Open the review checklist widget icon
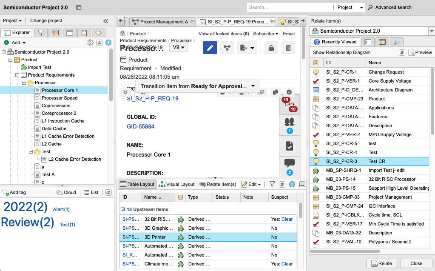Image resolution: width=435 pixels, height=271 pixels. click(x=289, y=146)
